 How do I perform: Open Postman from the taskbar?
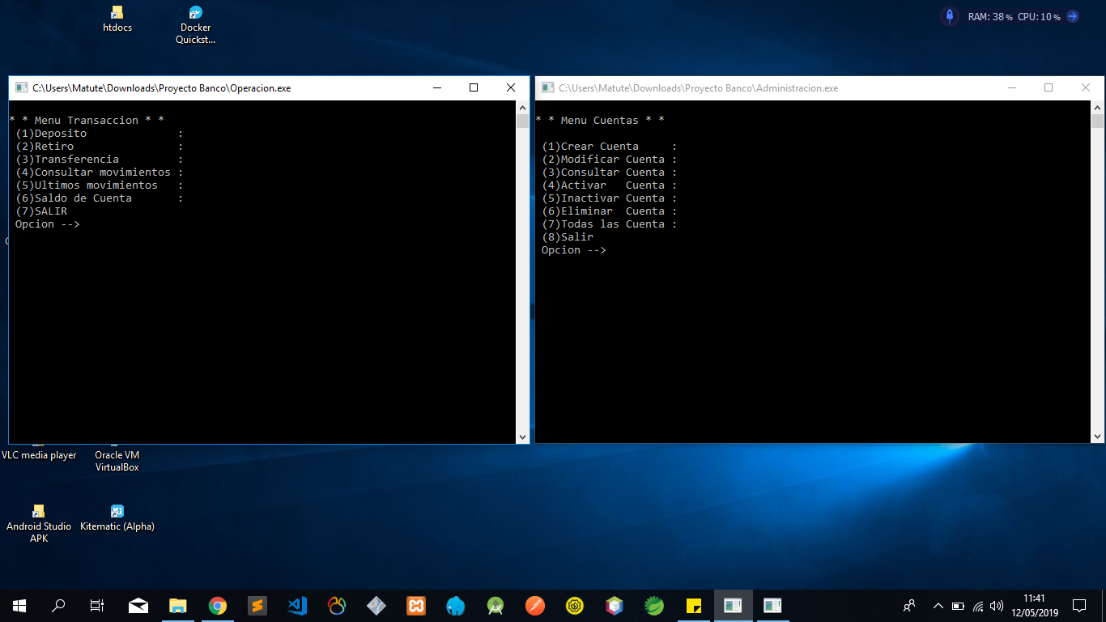pyautogui.click(x=535, y=606)
